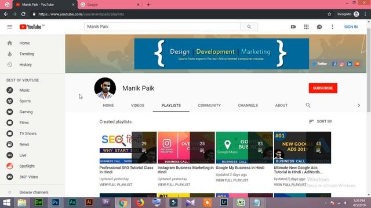Search within channel magnifier icon
The image size is (371, 208).
coord(308,105)
